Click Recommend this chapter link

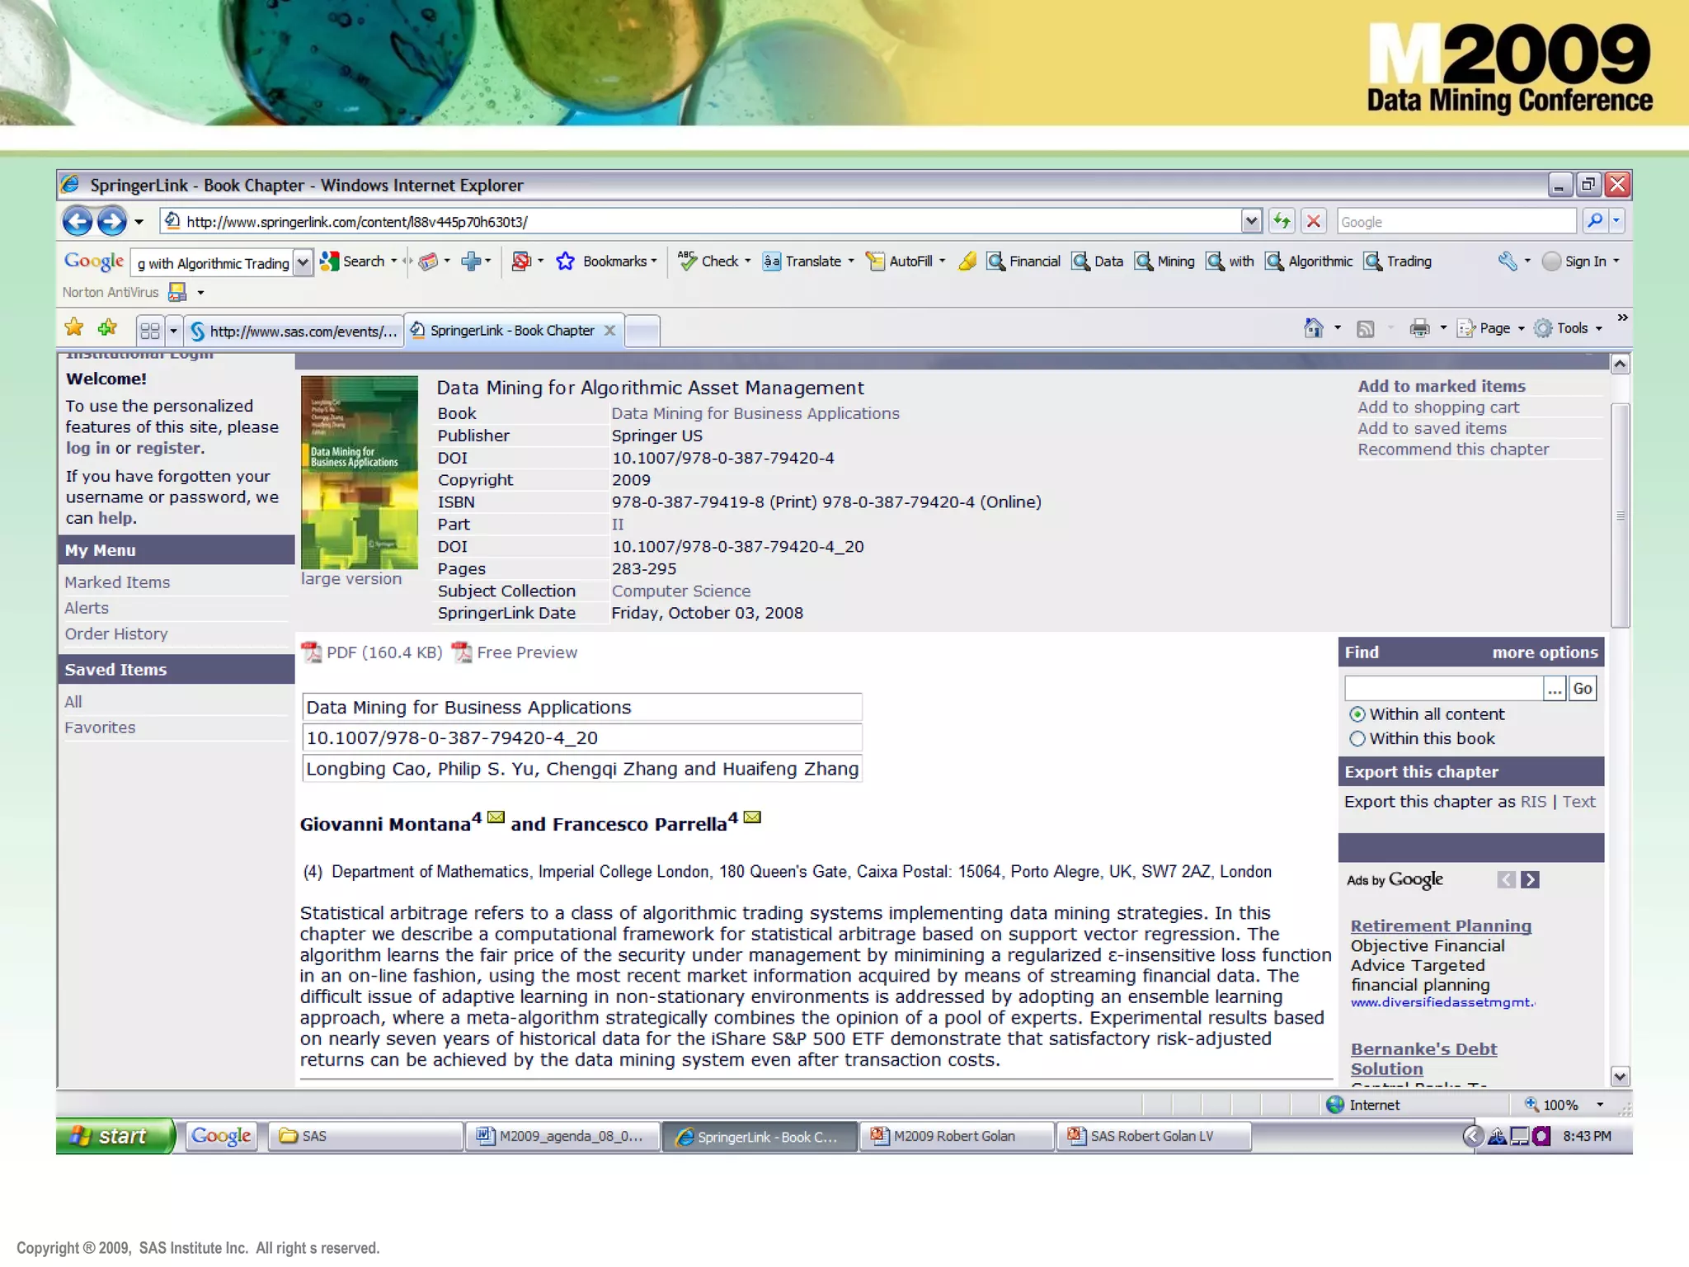coord(1453,450)
